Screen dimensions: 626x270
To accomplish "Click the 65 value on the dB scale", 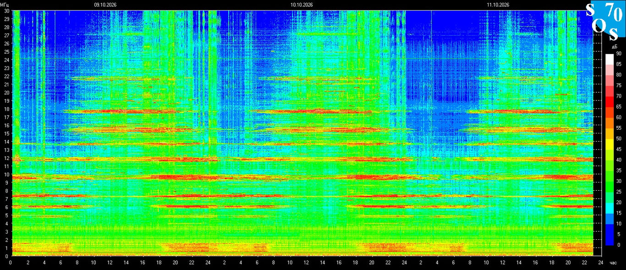I will 619,107.
